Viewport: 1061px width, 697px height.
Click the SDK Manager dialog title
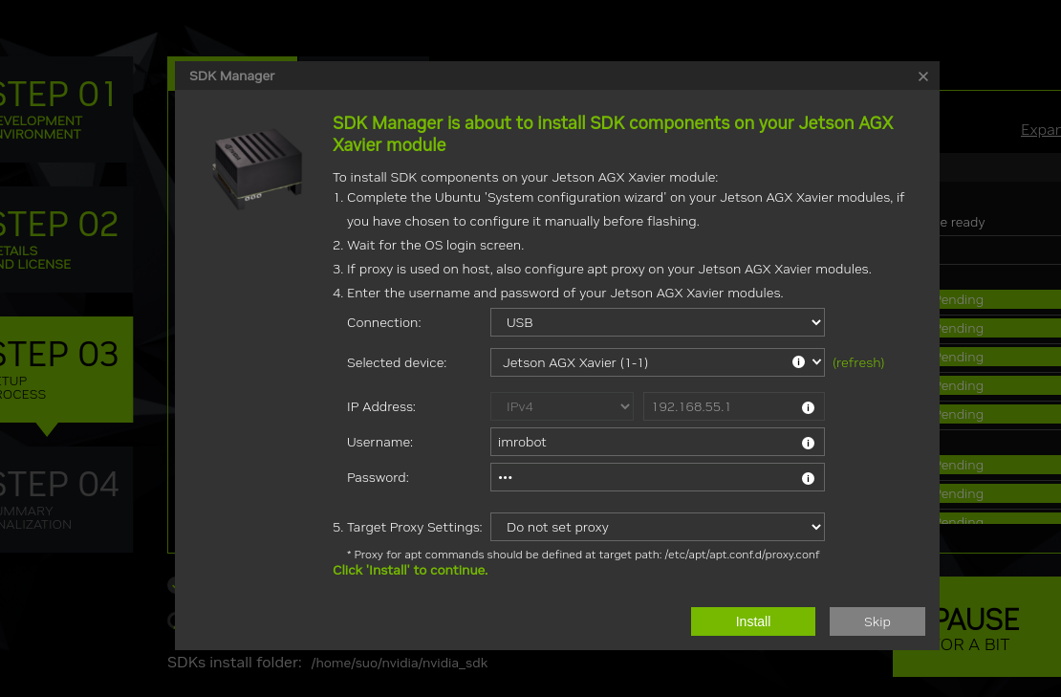click(232, 76)
